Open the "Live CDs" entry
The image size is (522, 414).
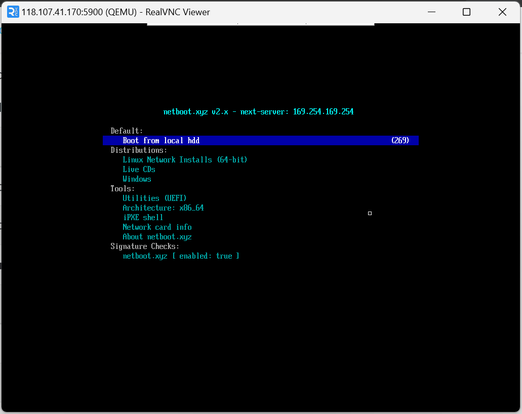(x=139, y=169)
